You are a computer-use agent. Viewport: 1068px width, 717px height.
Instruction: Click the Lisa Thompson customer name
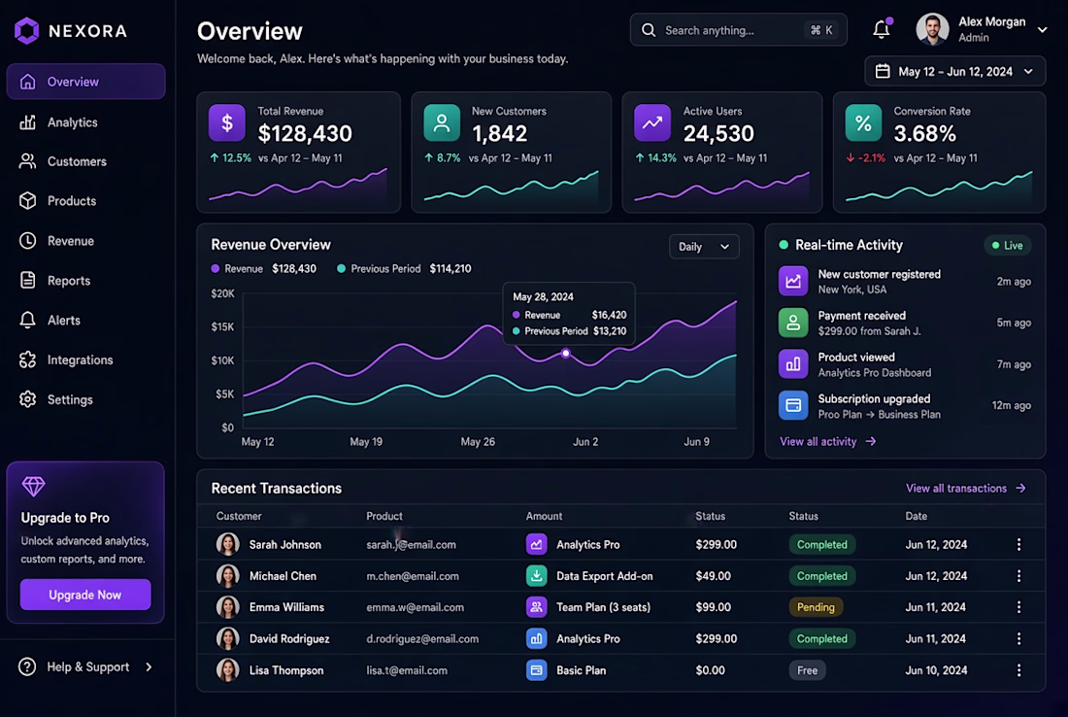tap(286, 670)
